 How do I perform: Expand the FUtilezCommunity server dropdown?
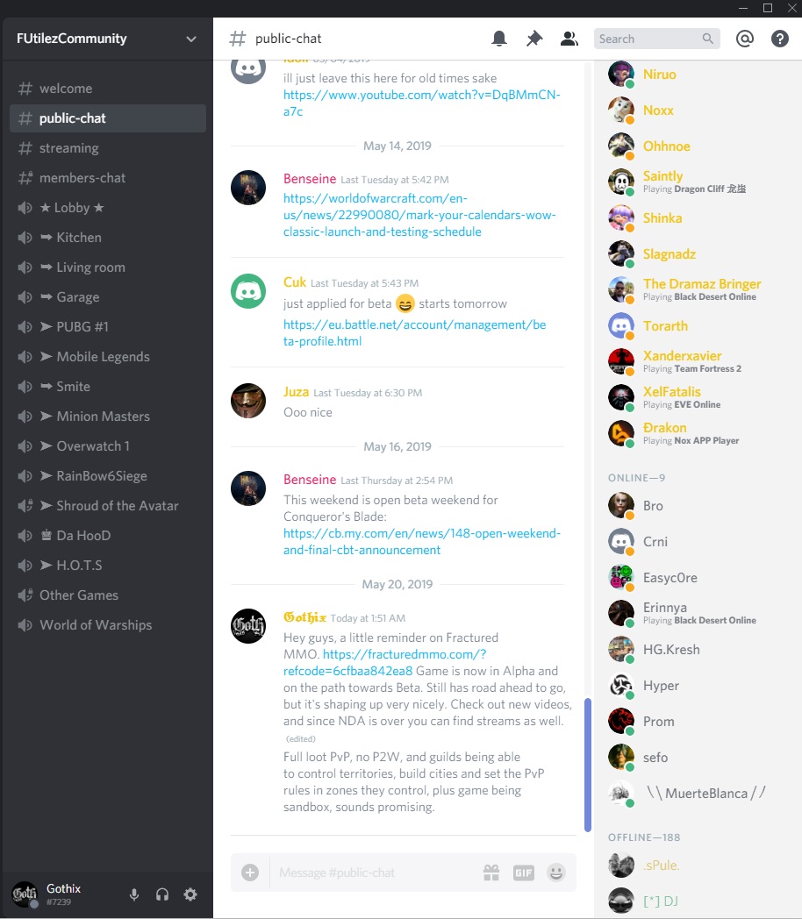coord(191,39)
